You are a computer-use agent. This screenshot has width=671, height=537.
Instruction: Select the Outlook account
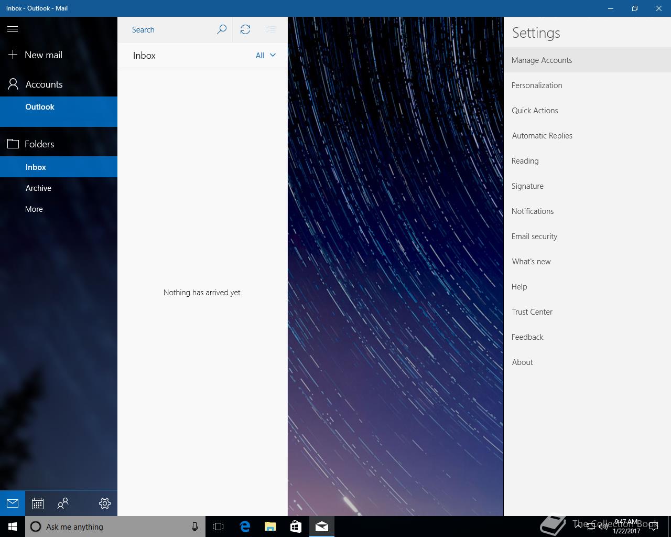pyautogui.click(x=40, y=107)
